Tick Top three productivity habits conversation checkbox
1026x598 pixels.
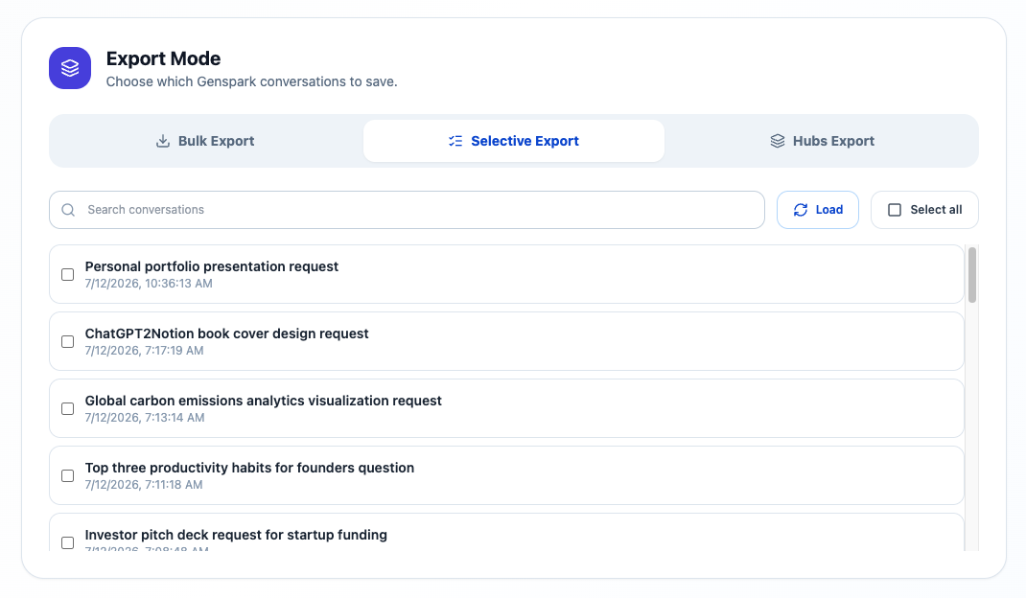tap(67, 475)
